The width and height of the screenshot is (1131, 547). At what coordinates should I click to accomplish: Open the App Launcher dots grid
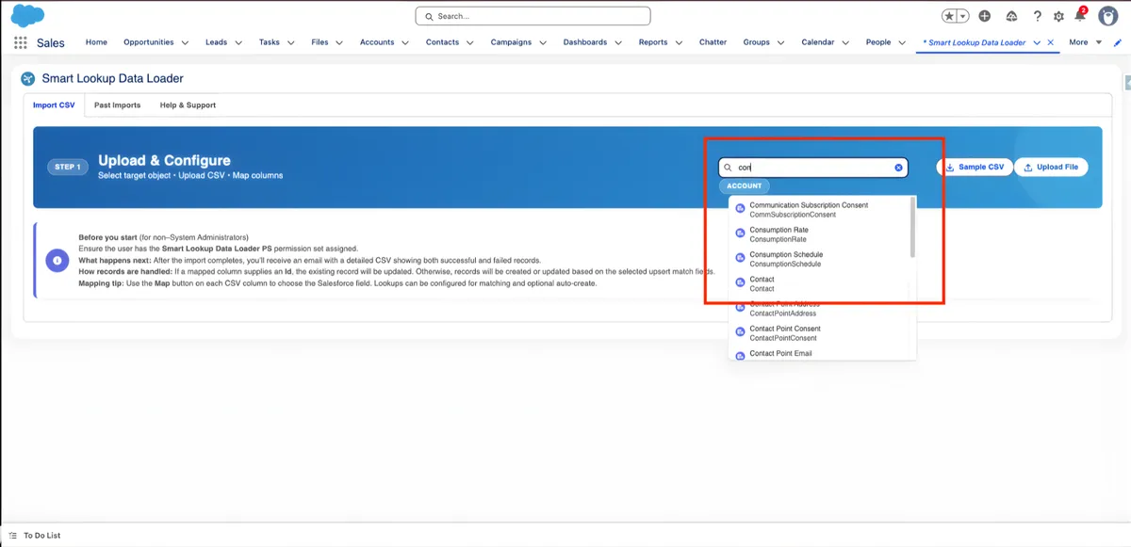21,42
